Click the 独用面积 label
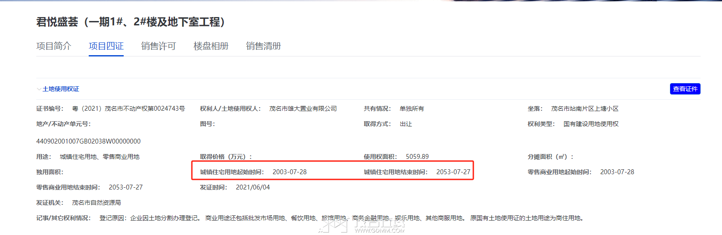 tap(50, 172)
